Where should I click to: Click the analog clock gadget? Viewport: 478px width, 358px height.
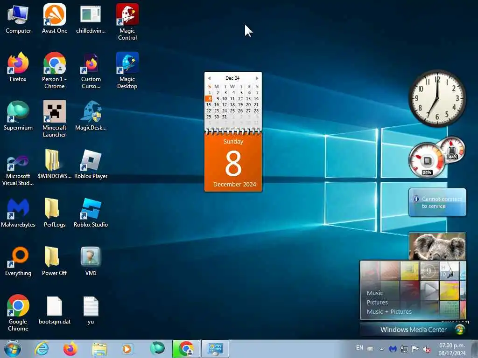click(x=437, y=98)
